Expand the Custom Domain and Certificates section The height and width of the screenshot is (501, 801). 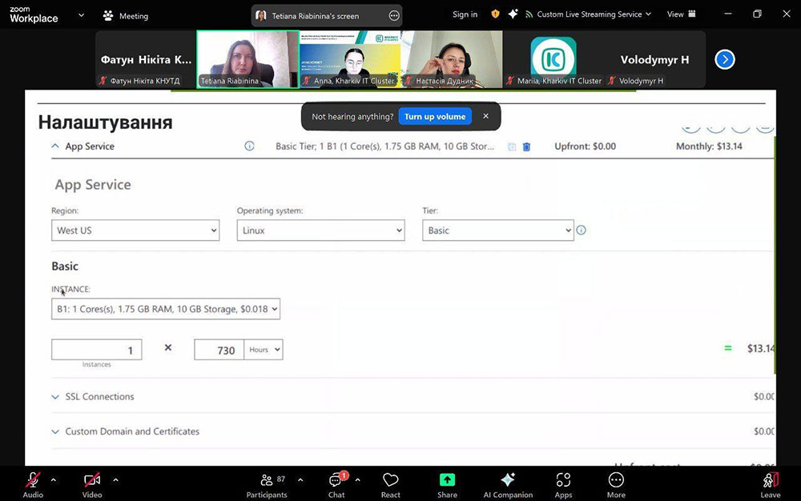[x=126, y=431]
